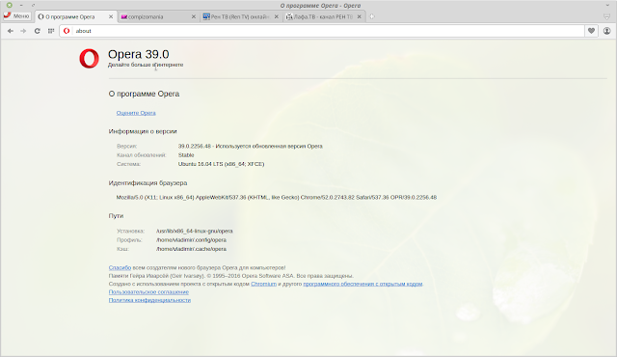Open the Opera Меню button
617x357 pixels.
coord(16,16)
